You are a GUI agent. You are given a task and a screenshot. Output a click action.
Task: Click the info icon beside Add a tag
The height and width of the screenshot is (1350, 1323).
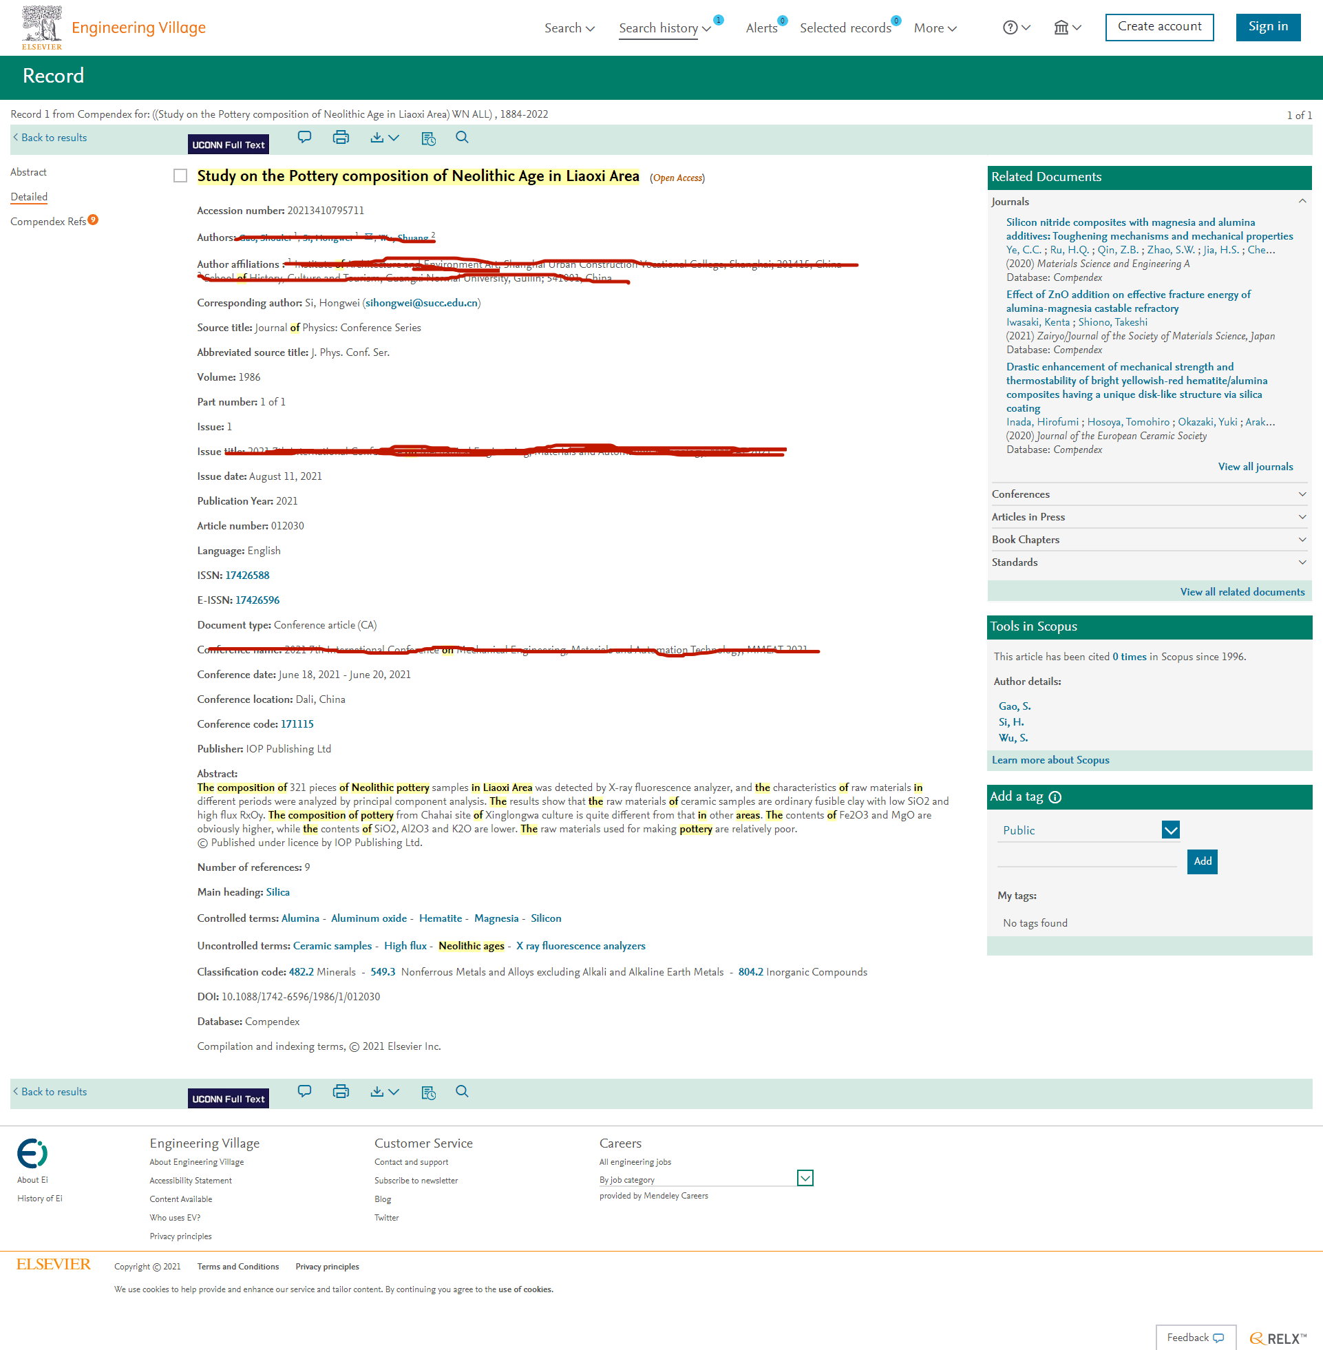1055,797
